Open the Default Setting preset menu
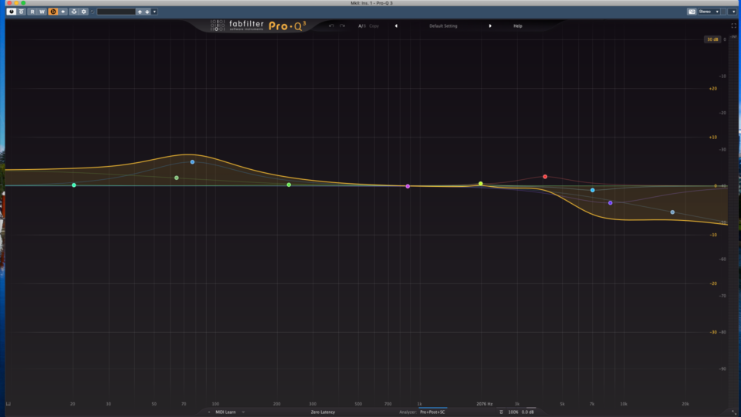The image size is (741, 417). click(x=443, y=26)
